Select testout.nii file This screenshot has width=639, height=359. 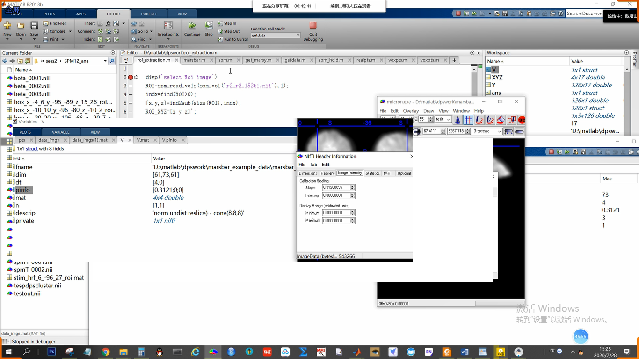click(x=27, y=294)
